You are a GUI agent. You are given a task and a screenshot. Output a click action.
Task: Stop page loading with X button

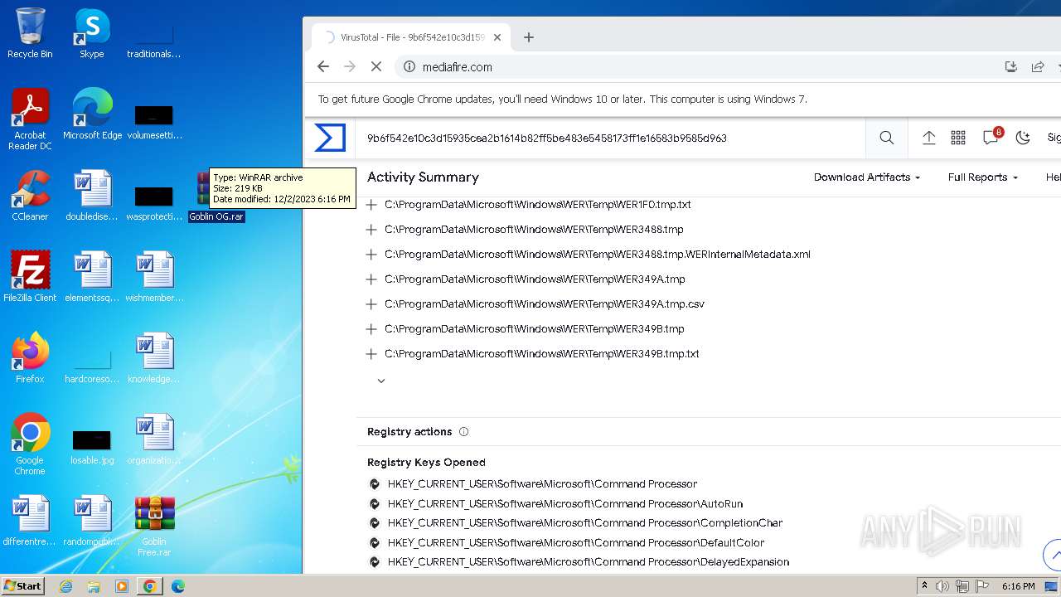pos(375,66)
